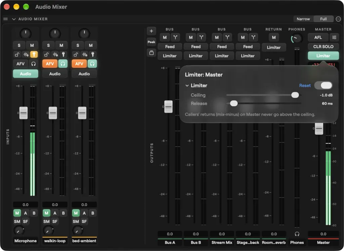Mute the walkin-loop channel
The height and width of the screenshot is (251, 344).
point(61,46)
